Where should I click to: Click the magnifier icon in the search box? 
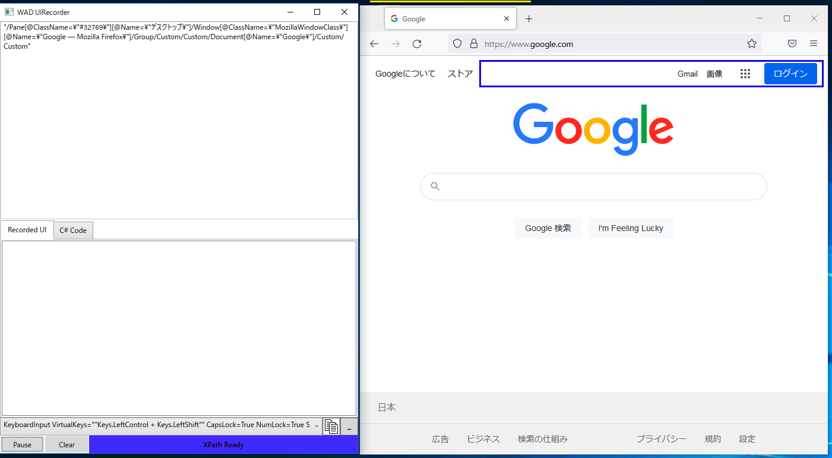tap(435, 186)
